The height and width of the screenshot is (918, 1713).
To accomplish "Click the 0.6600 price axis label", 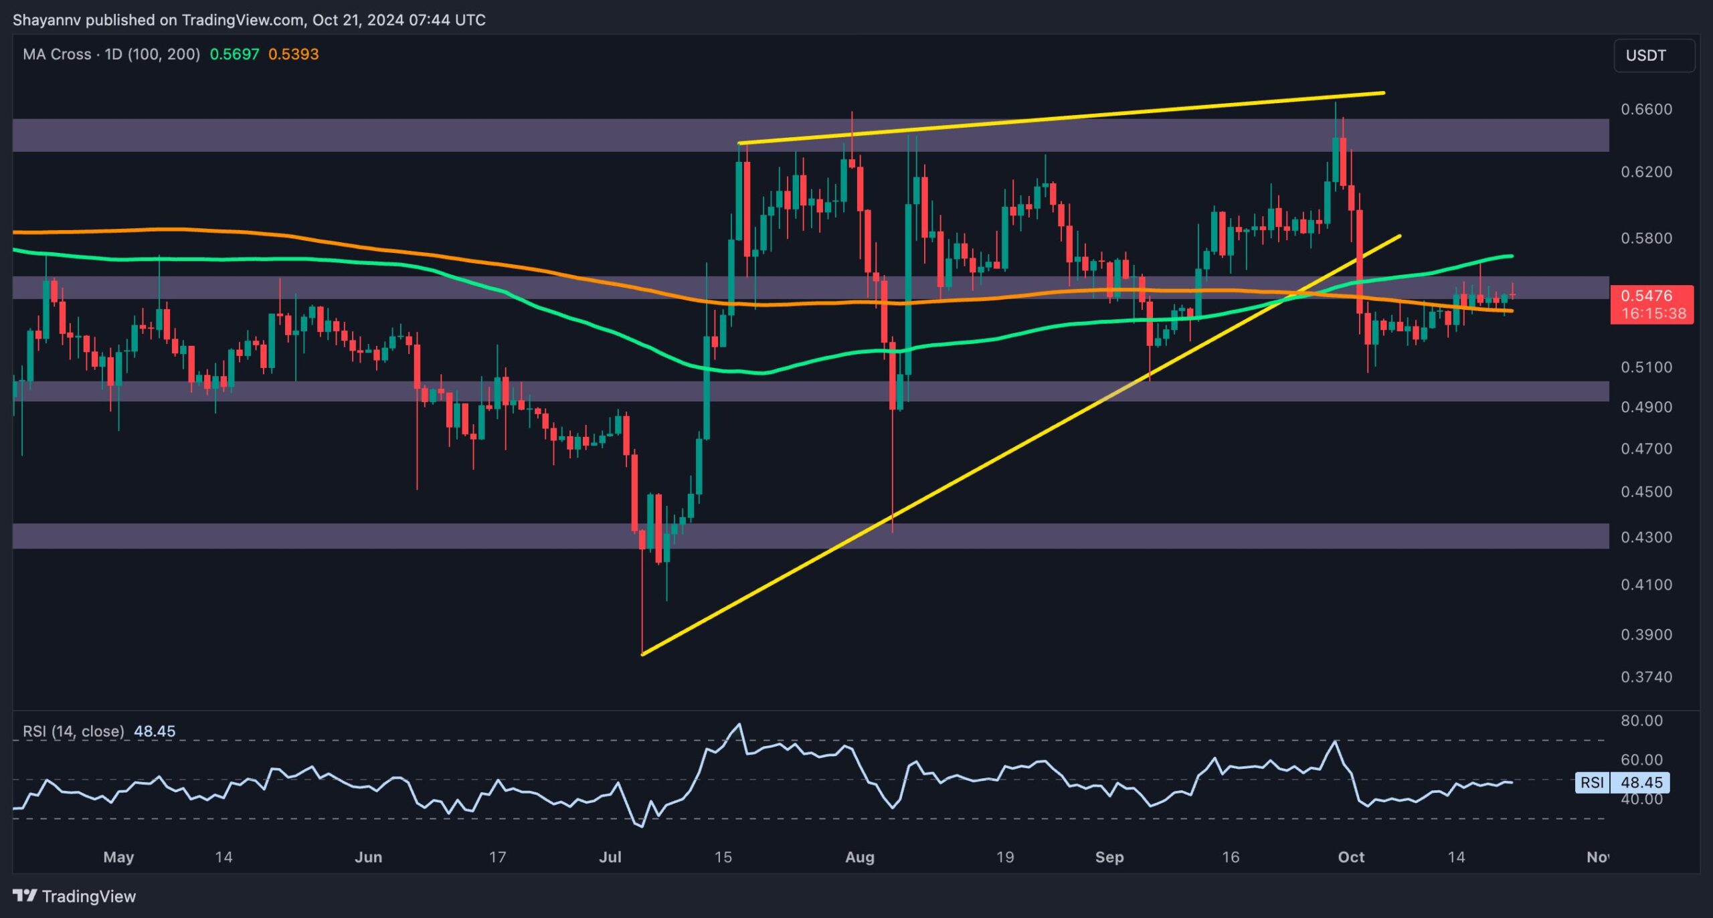I will pos(1646,109).
